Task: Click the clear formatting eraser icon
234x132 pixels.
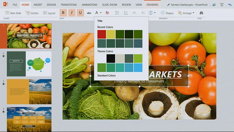Action: [107, 13]
